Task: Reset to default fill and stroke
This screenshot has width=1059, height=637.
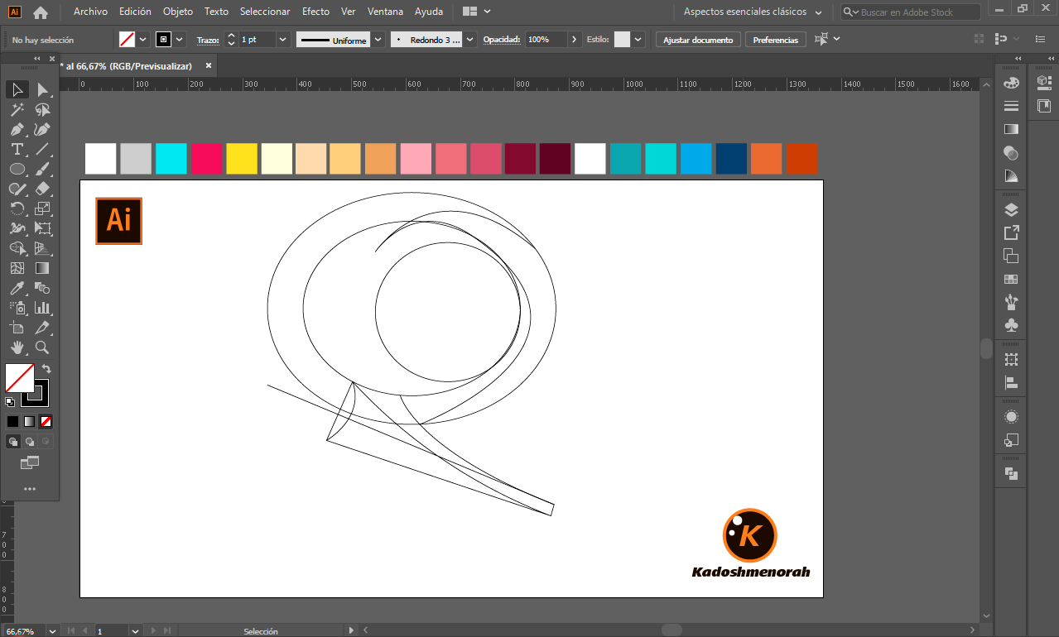Action: point(10,402)
